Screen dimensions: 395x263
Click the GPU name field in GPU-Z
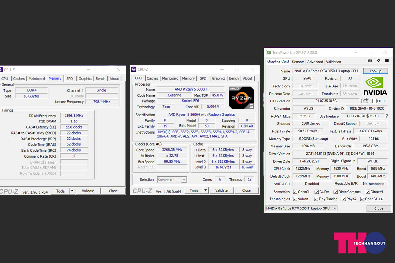326,71
